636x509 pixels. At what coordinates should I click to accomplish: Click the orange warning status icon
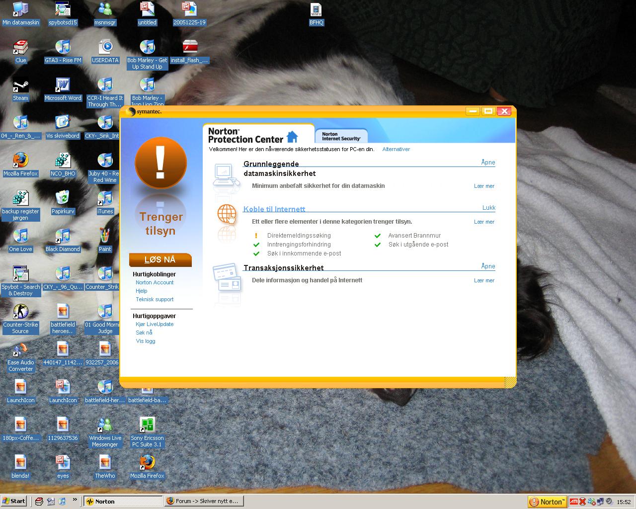tap(160, 163)
